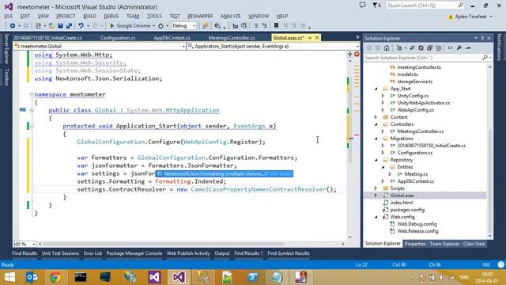
Task: Open Google Chrome from the taskbar
Action: pyautogui.click(x=55, y=277)
